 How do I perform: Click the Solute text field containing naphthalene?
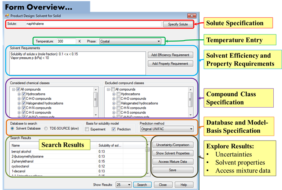[93, 24]
